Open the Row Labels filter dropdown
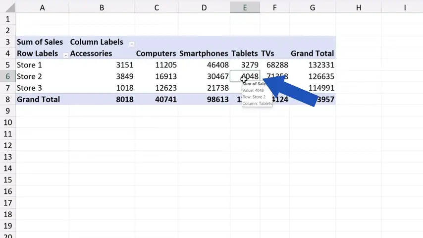This screenshot has width=423, height=238. pos(65,54)
